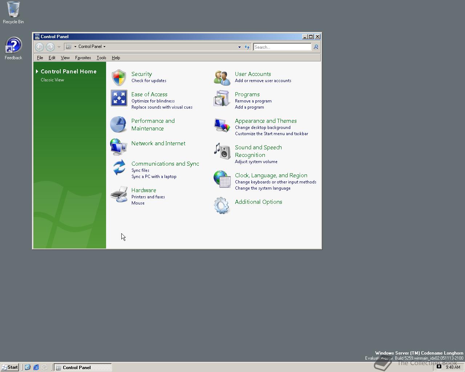Open the Help menu
465x372 pixels.
[x=116, y=58]
